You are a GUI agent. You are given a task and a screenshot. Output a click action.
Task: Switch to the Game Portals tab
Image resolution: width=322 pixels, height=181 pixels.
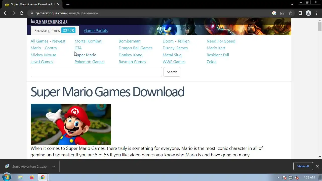[96, 30]
